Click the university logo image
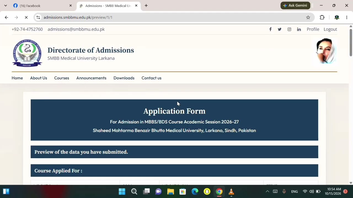This screenshot has height=198, width=353. [27, 53]
